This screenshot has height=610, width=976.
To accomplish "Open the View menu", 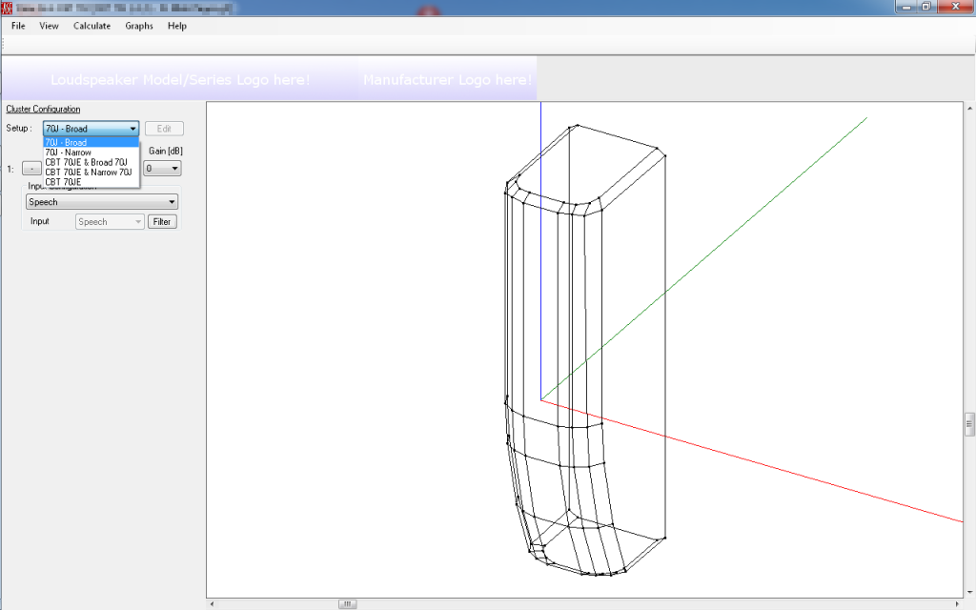I will tap(49, 26).
